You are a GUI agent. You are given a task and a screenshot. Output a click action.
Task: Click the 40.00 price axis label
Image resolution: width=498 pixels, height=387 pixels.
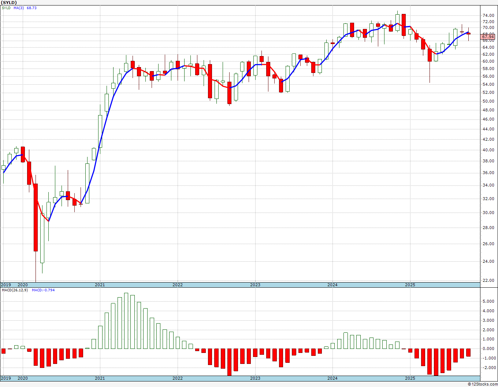488,150
